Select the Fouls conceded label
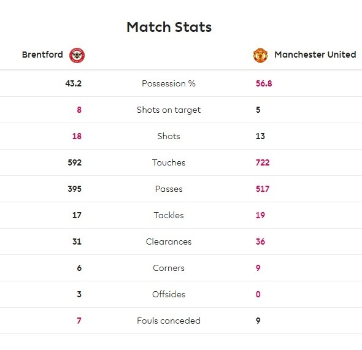The width and height of the screenshot is (362, 350). (169, 321)
